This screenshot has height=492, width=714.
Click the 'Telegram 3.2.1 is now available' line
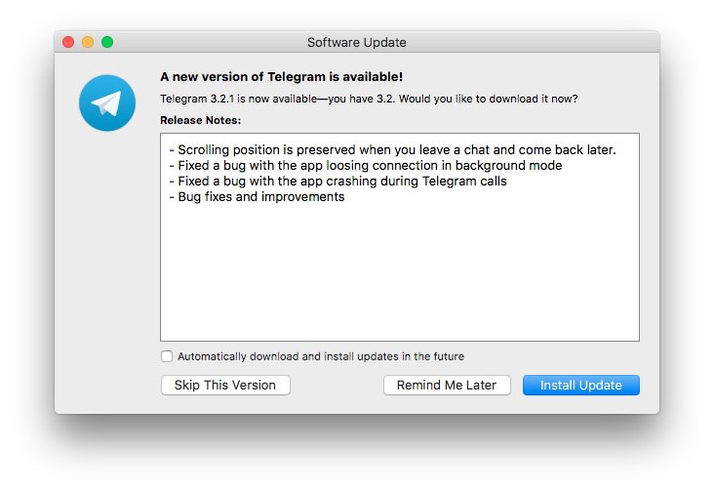click(x=369, y=99)
